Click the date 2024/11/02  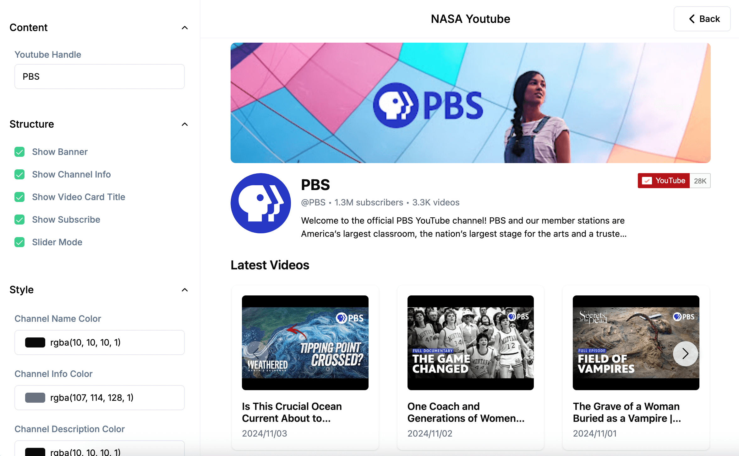tap(430, 433)
